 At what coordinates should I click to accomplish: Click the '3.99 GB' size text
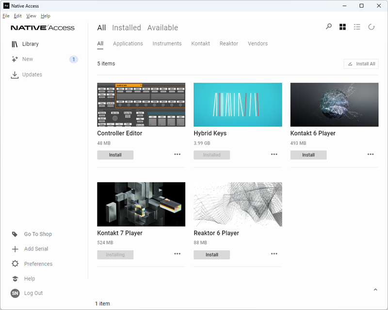(202, 143)
